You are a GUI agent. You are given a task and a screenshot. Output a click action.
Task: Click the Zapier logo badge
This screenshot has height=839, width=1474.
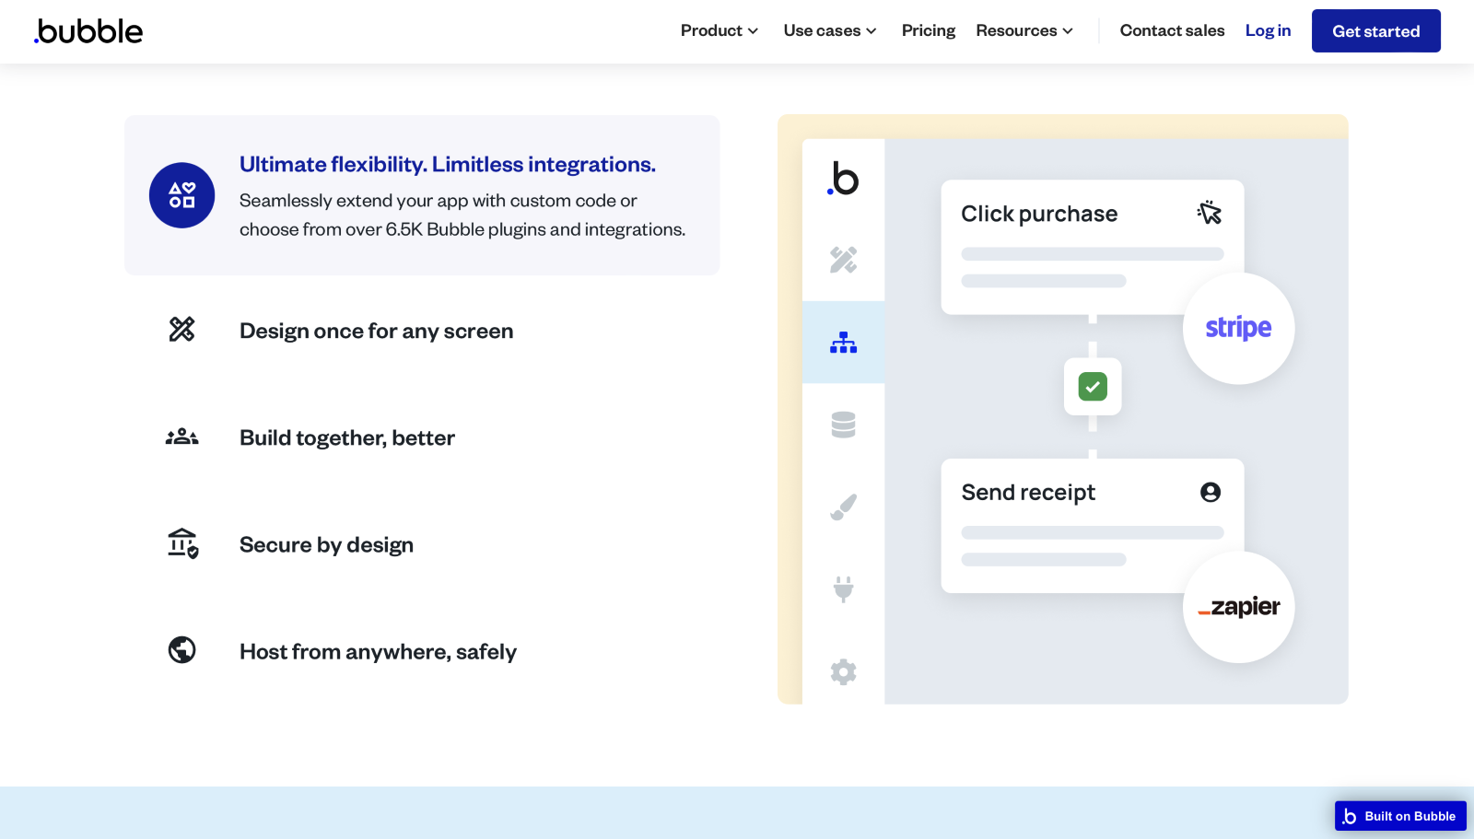coord(1239,607)
